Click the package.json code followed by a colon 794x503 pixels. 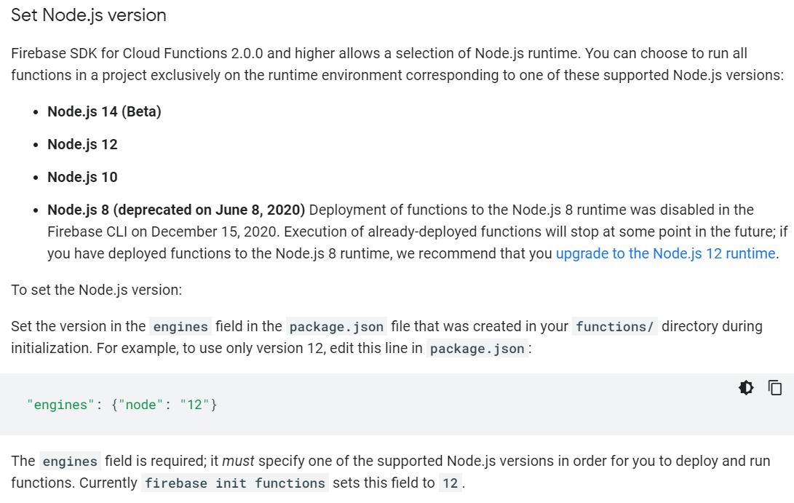[x=477, y=349]
